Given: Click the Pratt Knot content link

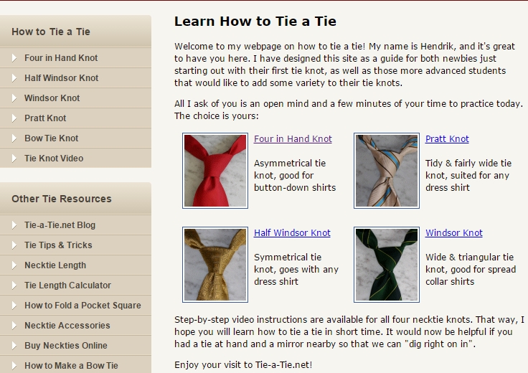Looking at the screenshot, I should click(x=447, y=138).
